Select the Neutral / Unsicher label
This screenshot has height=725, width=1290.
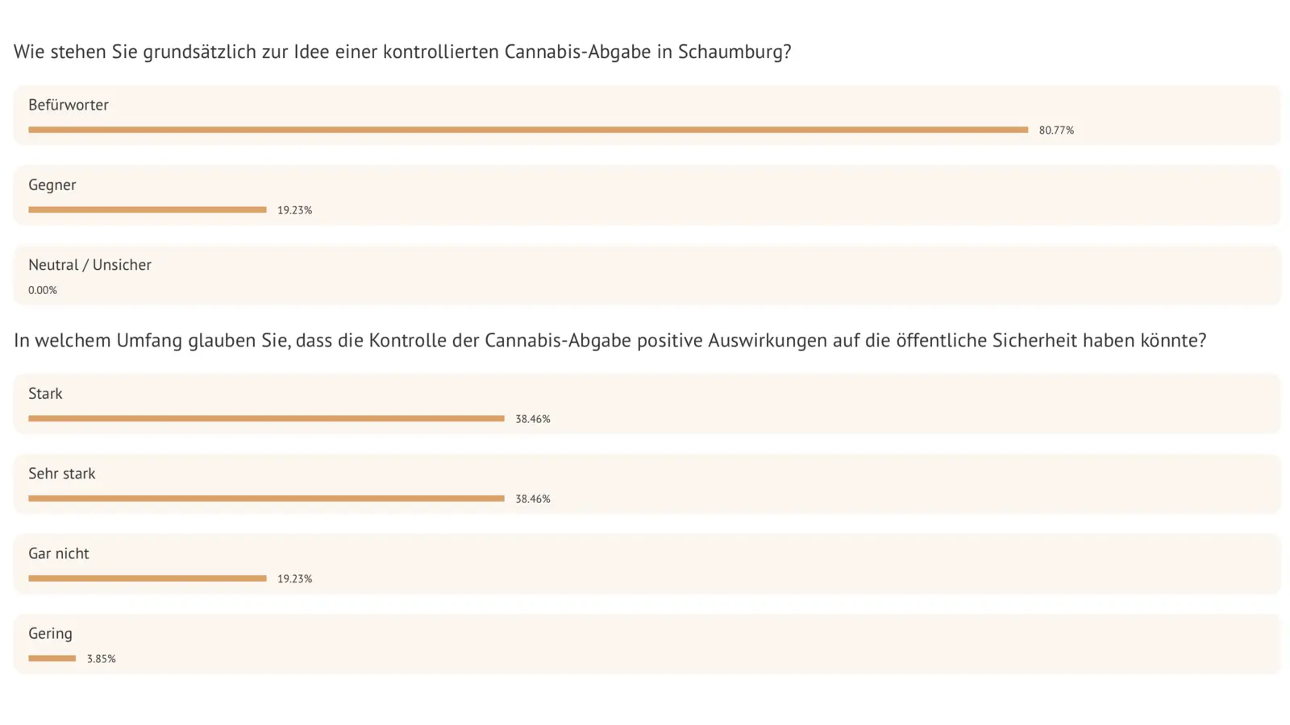(x=89, y=264)
